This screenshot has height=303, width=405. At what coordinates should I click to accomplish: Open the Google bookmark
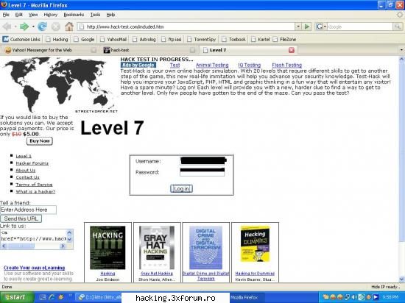(x=84, y=40)
